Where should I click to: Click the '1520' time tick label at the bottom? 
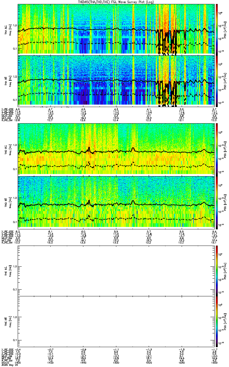click(x=149, y=363)
